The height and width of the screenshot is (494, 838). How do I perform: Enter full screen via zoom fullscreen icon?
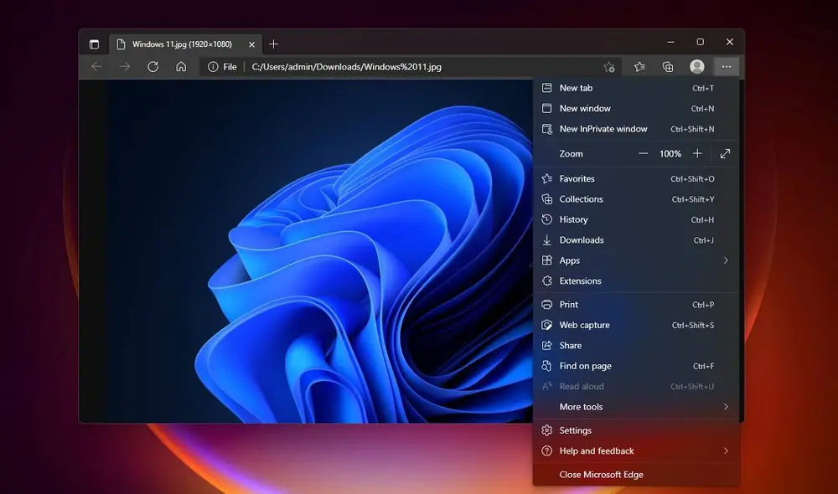[724, 153]
